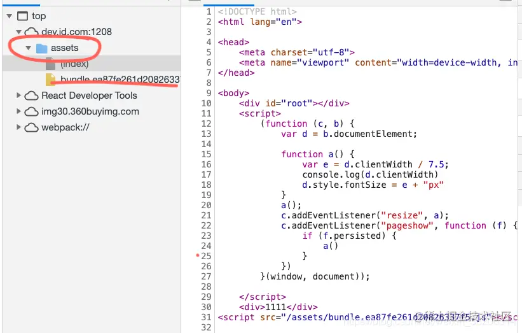This screenshot has height=333, width=522.
Task: Click the <html lang="en"> code line
Action: click(260, 22)
